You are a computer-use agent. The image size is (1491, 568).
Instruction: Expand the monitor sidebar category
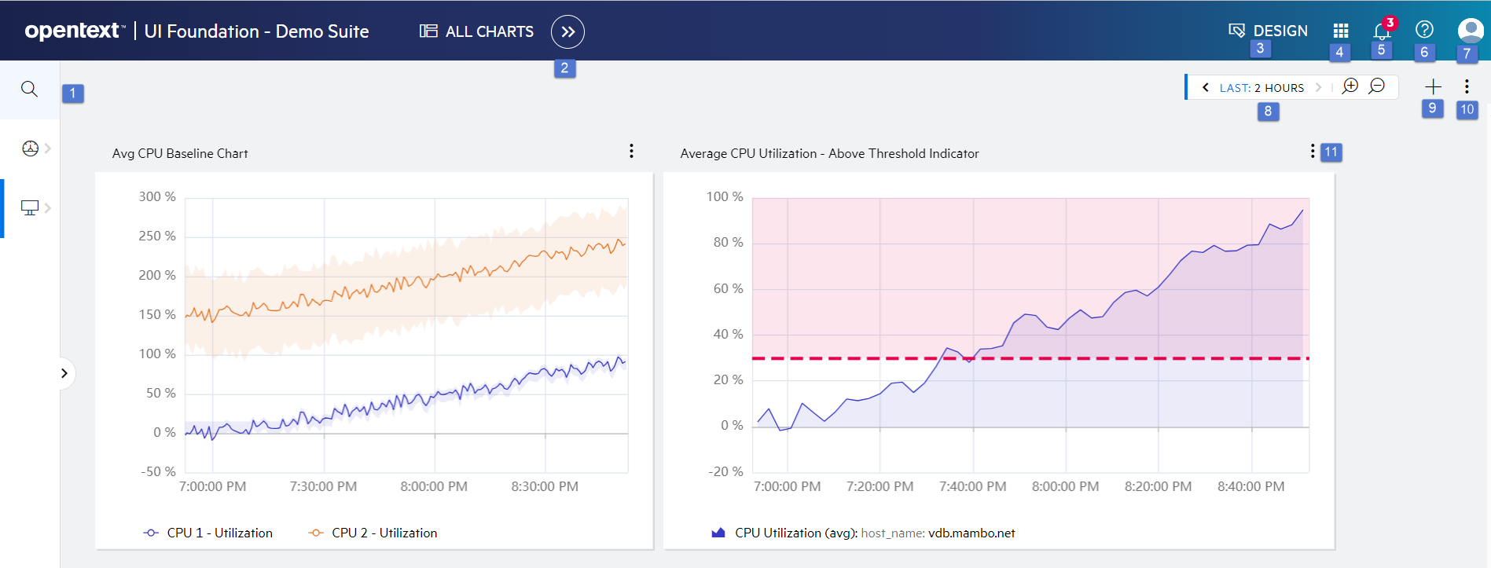click(x=35, y=208)
